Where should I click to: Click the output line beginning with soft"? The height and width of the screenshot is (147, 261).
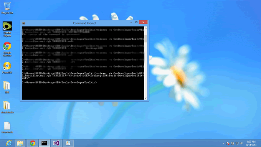26,78
